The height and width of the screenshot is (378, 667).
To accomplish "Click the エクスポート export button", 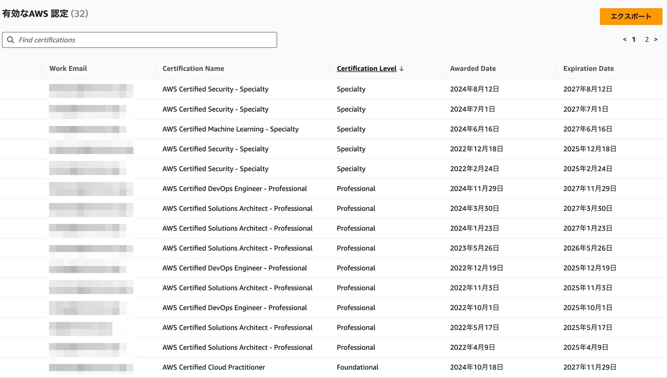I will (630, 16).
